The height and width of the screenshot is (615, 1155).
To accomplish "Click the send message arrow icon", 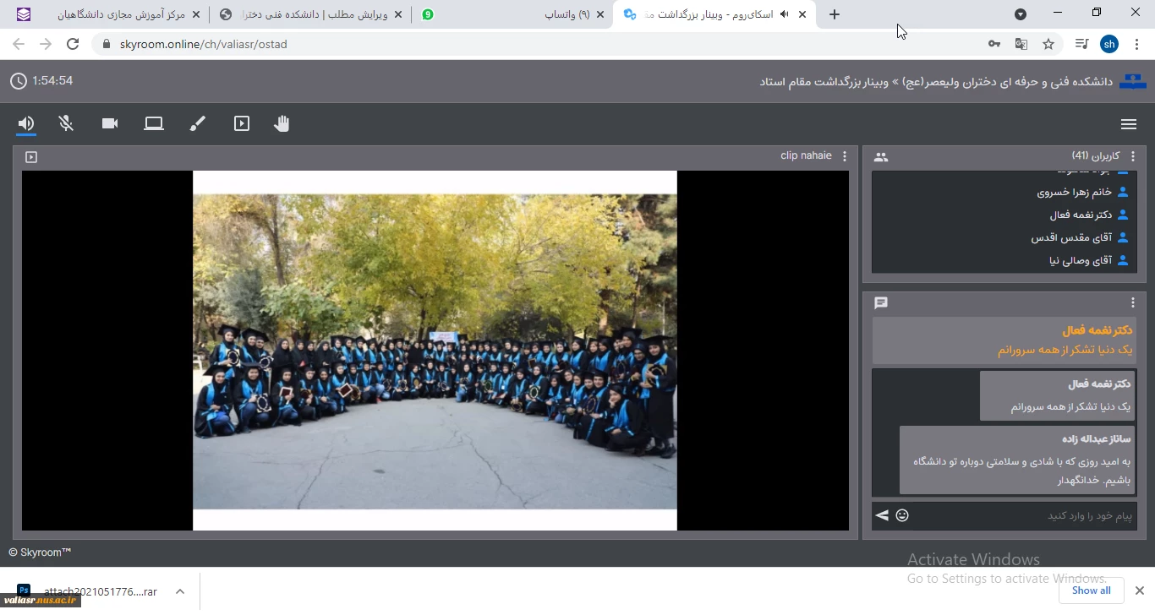I will pos(882,515).
